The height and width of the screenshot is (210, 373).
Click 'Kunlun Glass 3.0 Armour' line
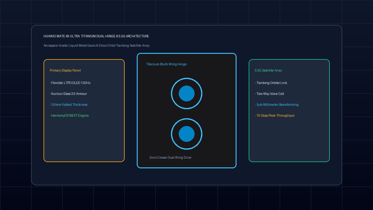pyautogui.click(x=68, y=94)
